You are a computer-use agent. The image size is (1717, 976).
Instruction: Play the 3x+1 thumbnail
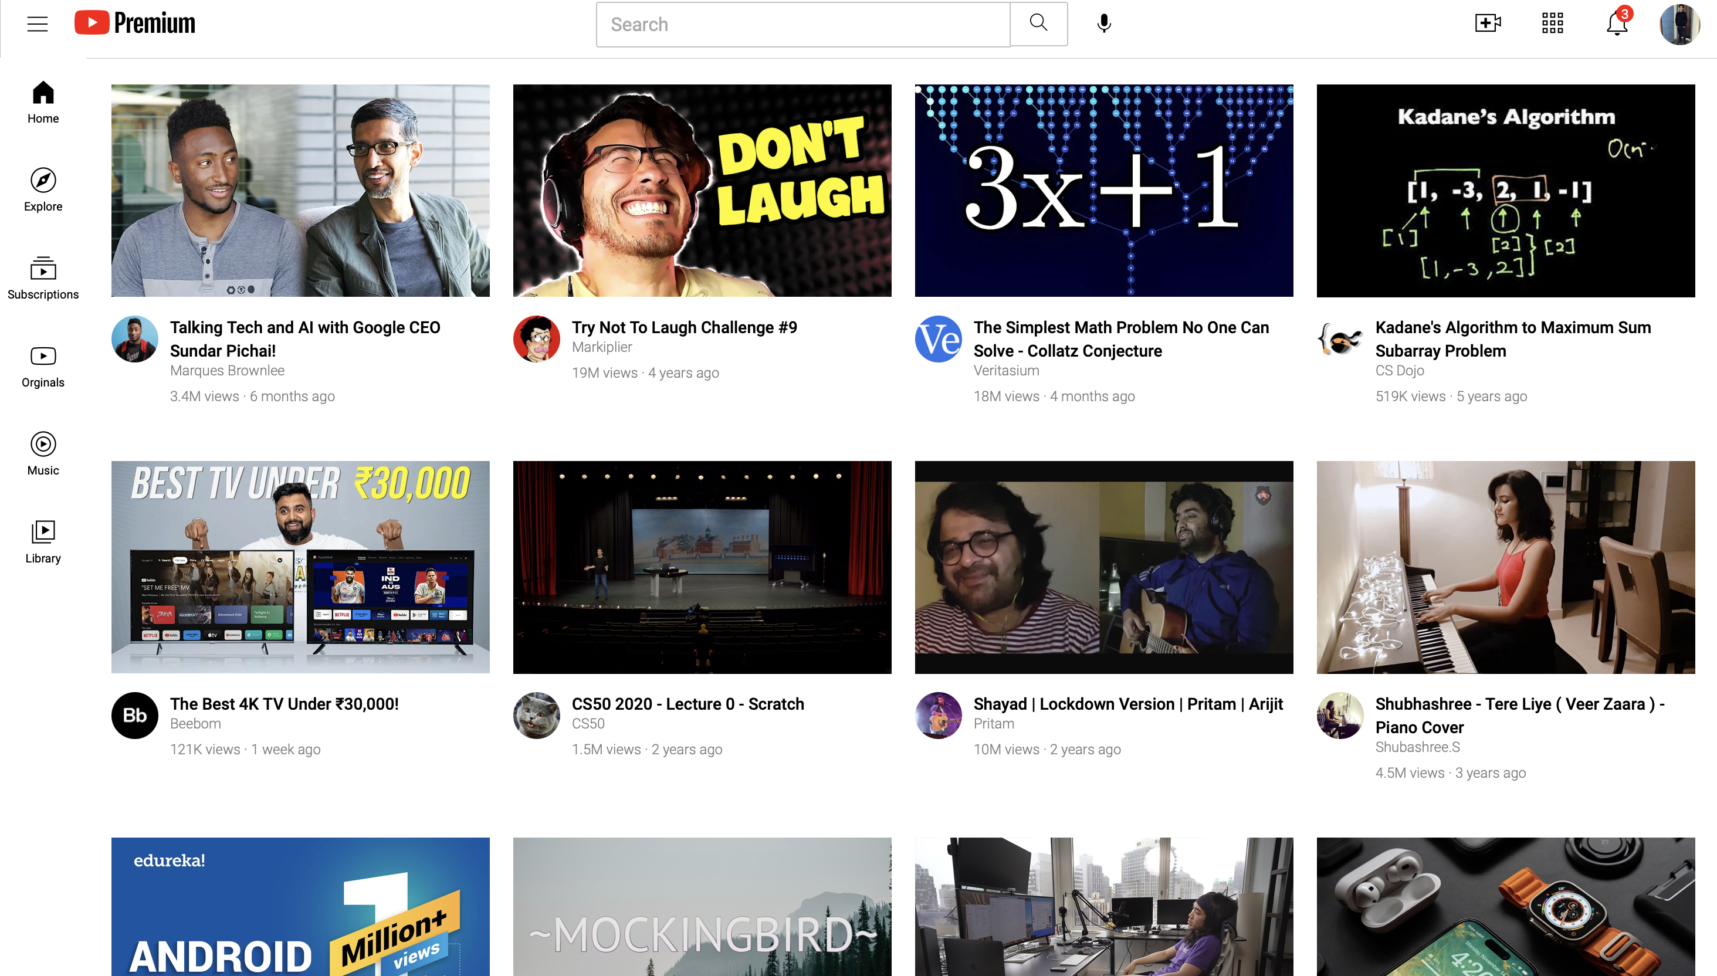pyautogui.click(x=1104, y=191)
